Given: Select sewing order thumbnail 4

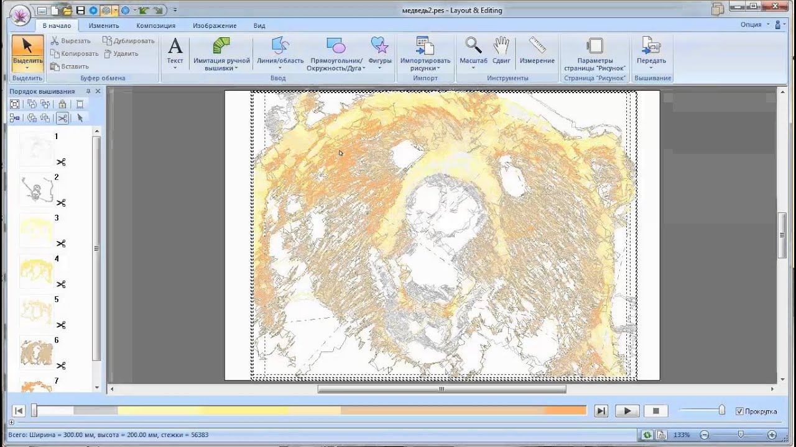Looking at the screenshot, I should [x=36, y=272].
